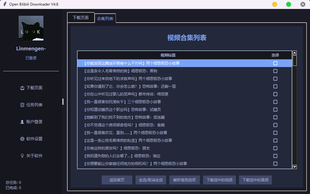This screenshot has height=194, width=310.
Task: Click the username Linmengen-
Action: coord(31,49)
